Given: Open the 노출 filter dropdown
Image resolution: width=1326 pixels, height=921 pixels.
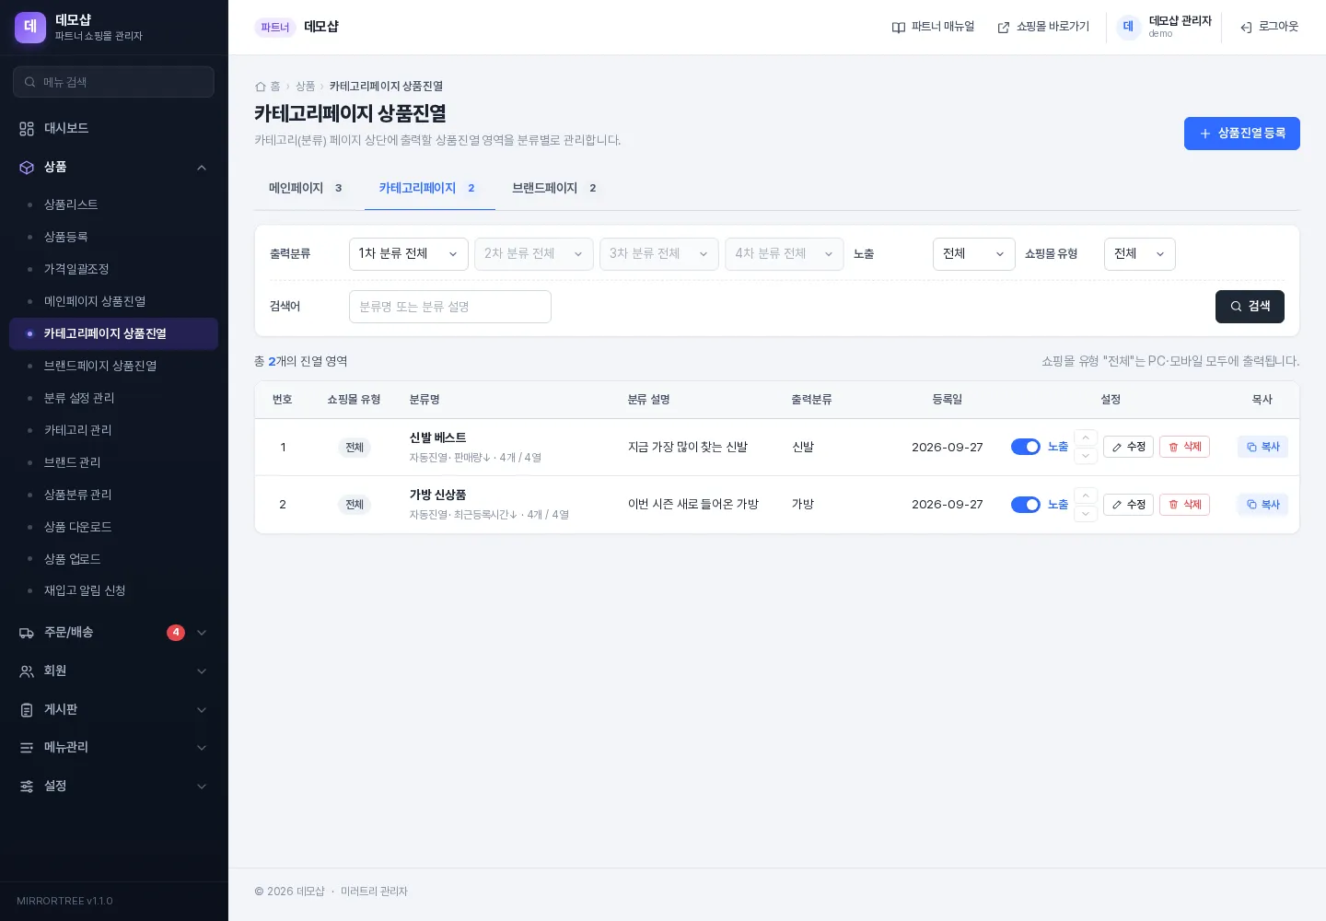Looking at the screenshot, I should (974, 254).
